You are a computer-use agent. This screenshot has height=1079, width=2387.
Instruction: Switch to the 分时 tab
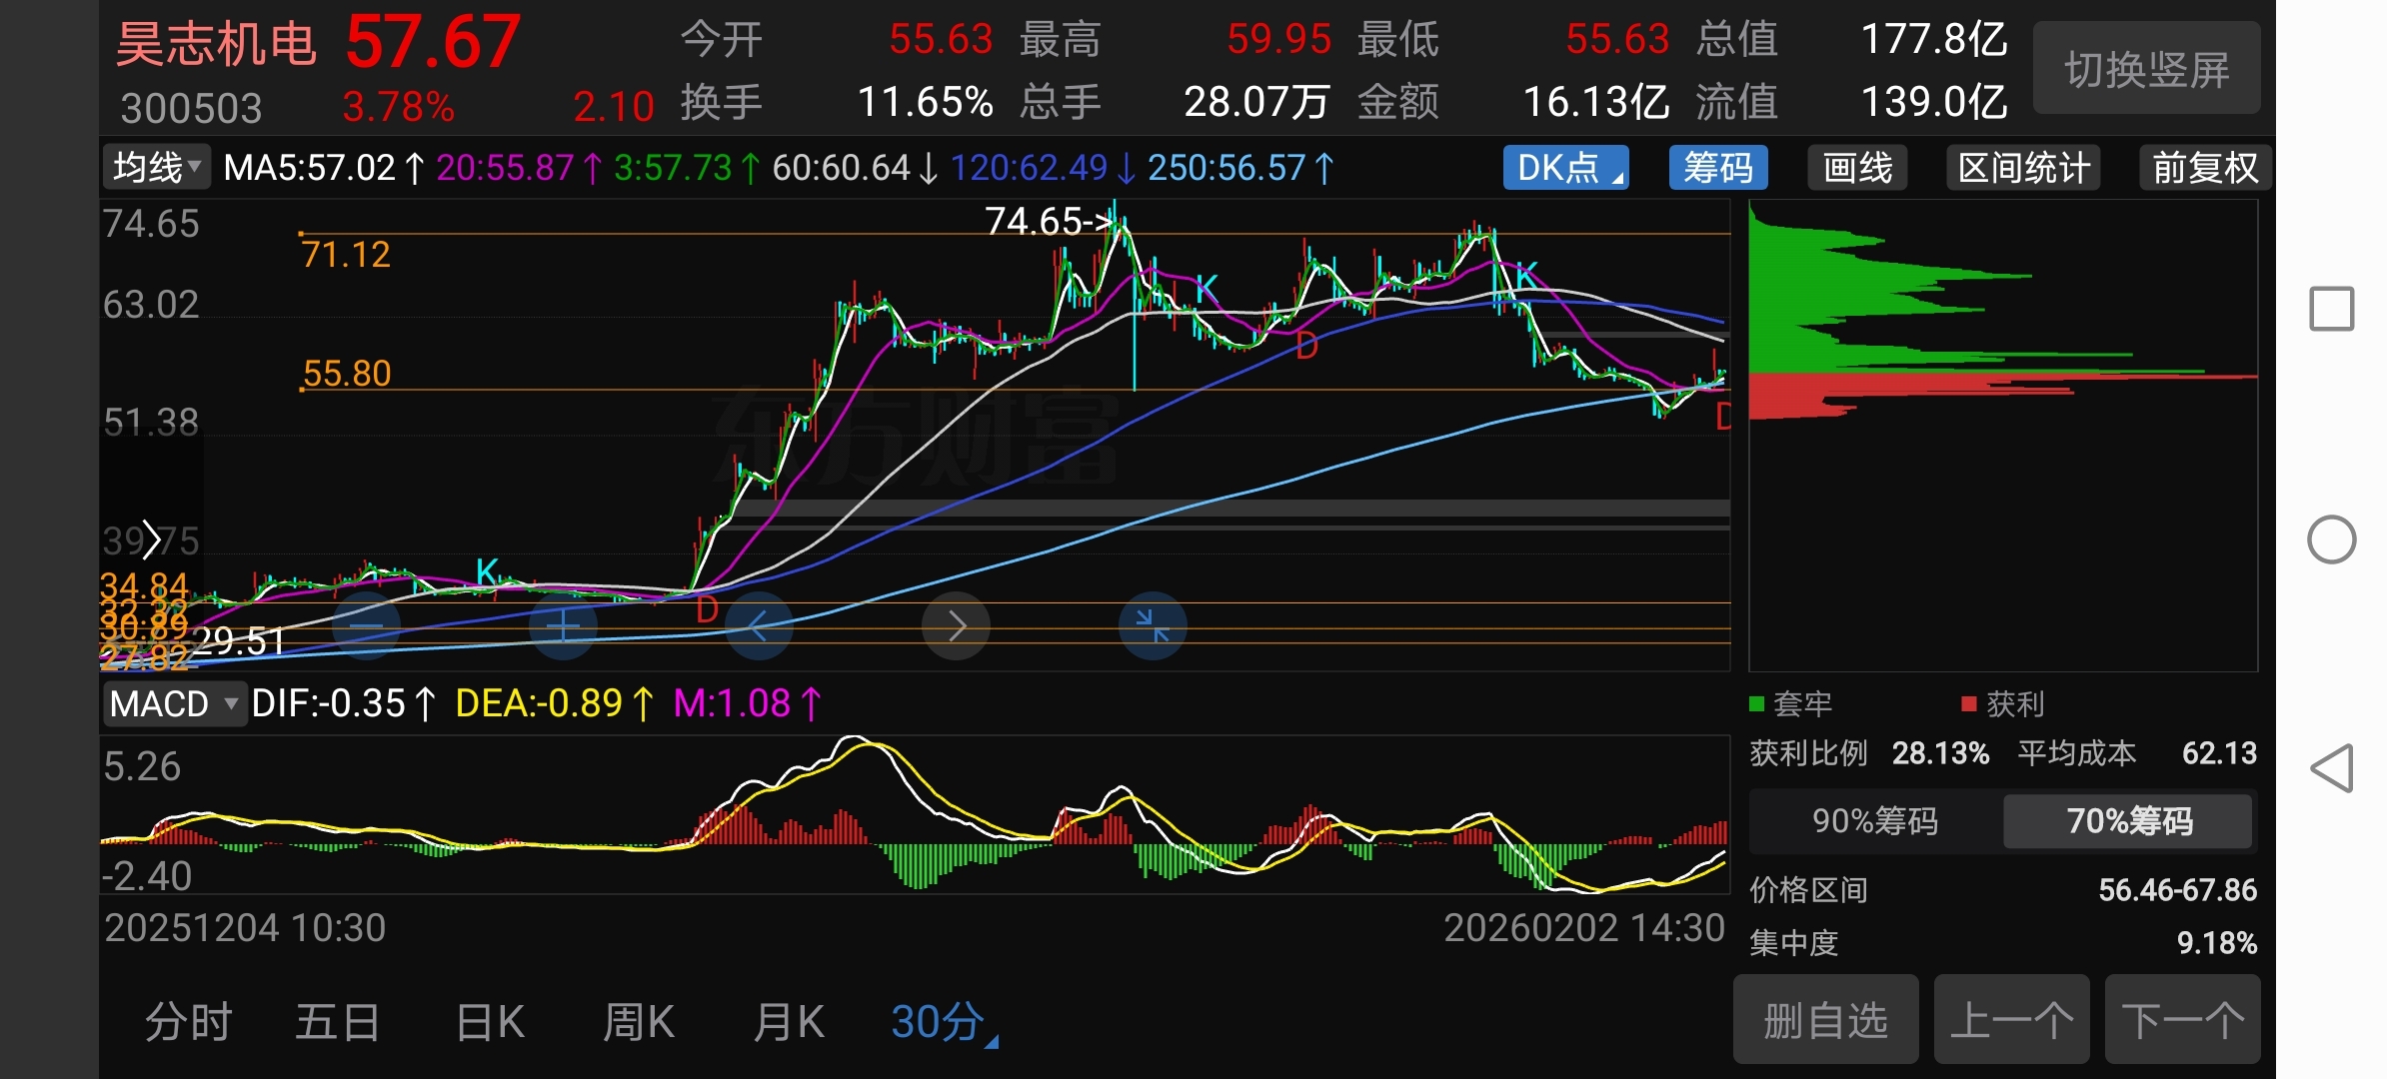[188, 1022]
